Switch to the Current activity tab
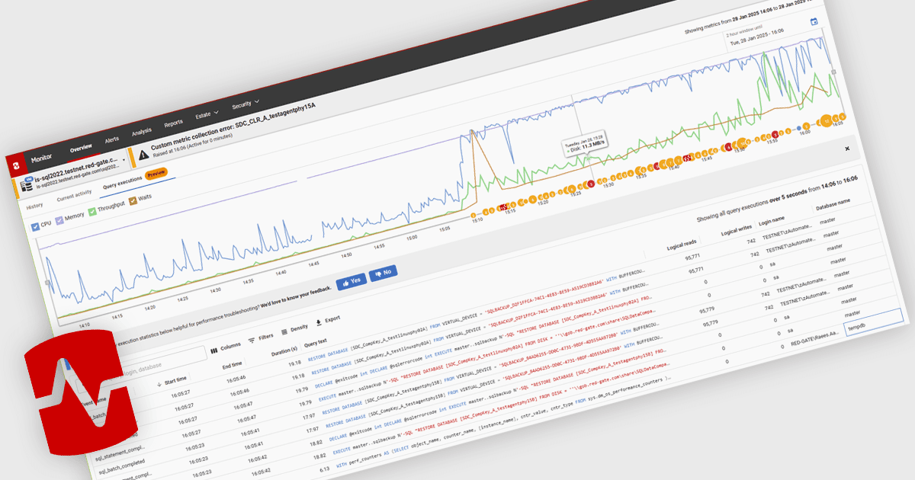This screenshot has width=915, height=480. (x=75, y=197)
